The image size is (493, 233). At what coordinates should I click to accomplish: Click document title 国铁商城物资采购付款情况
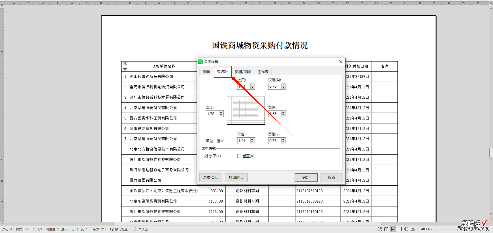click(260, 45)
